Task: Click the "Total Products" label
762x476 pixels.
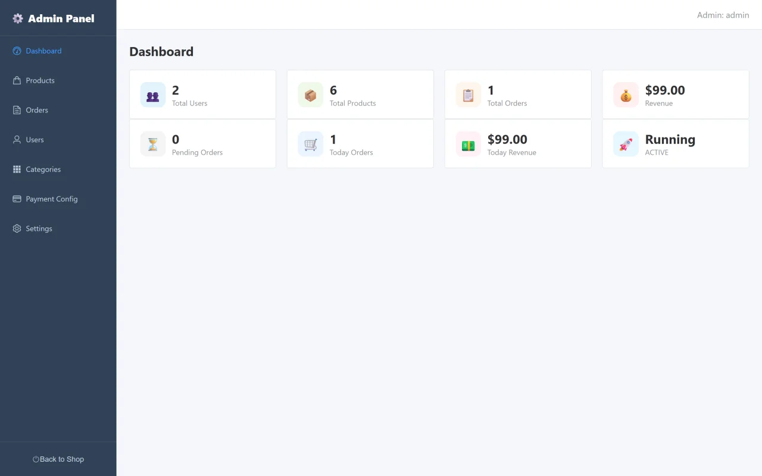Action: point(353,104)
